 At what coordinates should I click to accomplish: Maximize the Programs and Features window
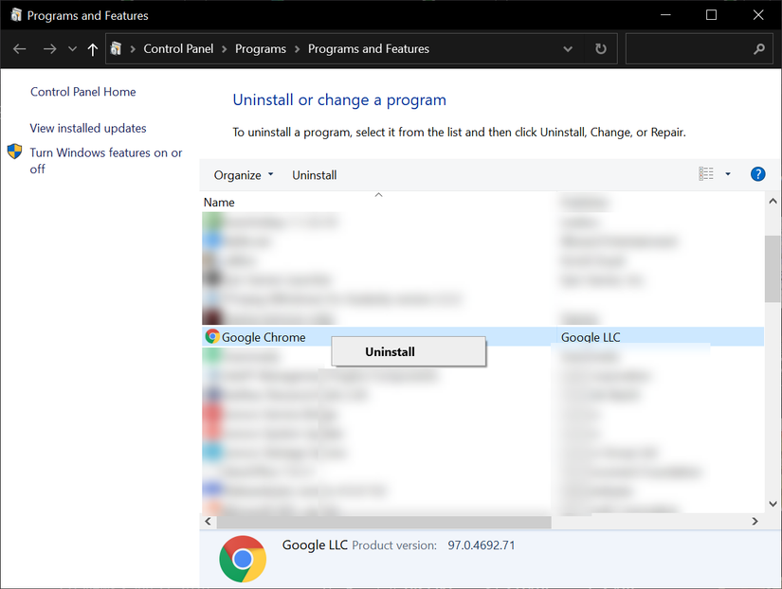click(x=711, y=15)
